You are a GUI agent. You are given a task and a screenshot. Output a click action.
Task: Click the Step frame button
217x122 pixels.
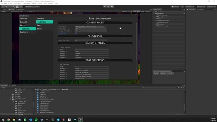coord(112,7)
